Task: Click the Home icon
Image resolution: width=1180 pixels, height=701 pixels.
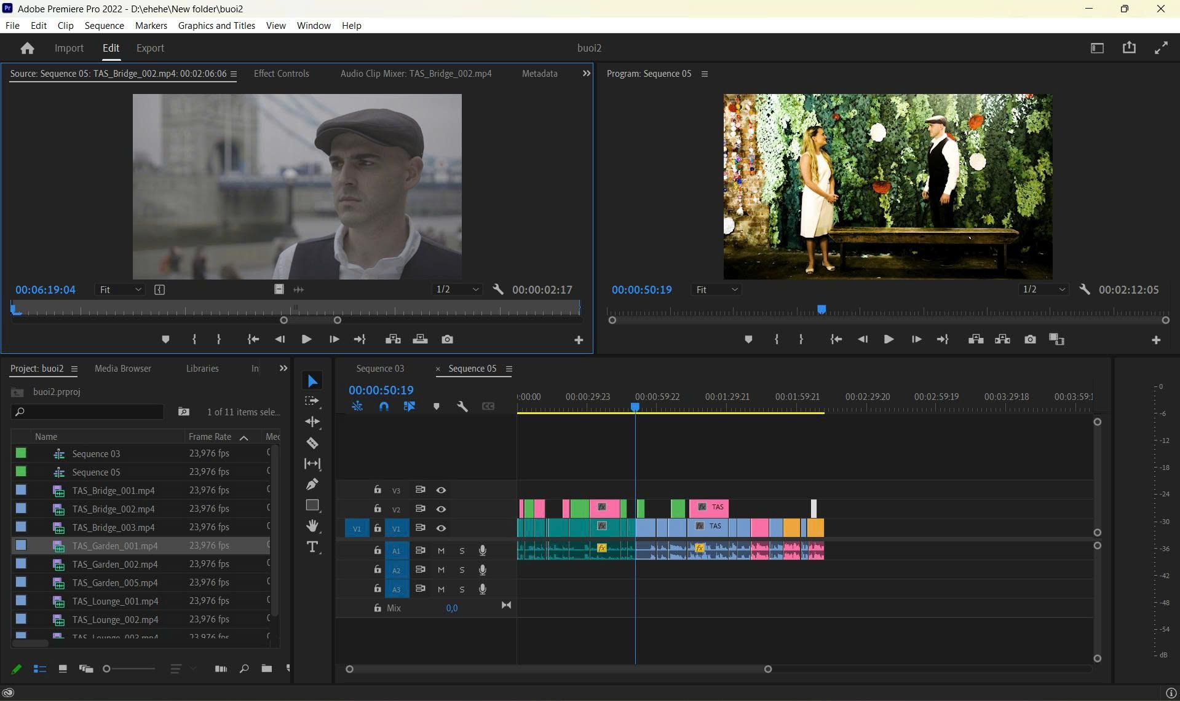Action: click(27, 48)
